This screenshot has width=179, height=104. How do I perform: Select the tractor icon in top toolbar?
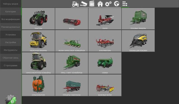[75, 4]
